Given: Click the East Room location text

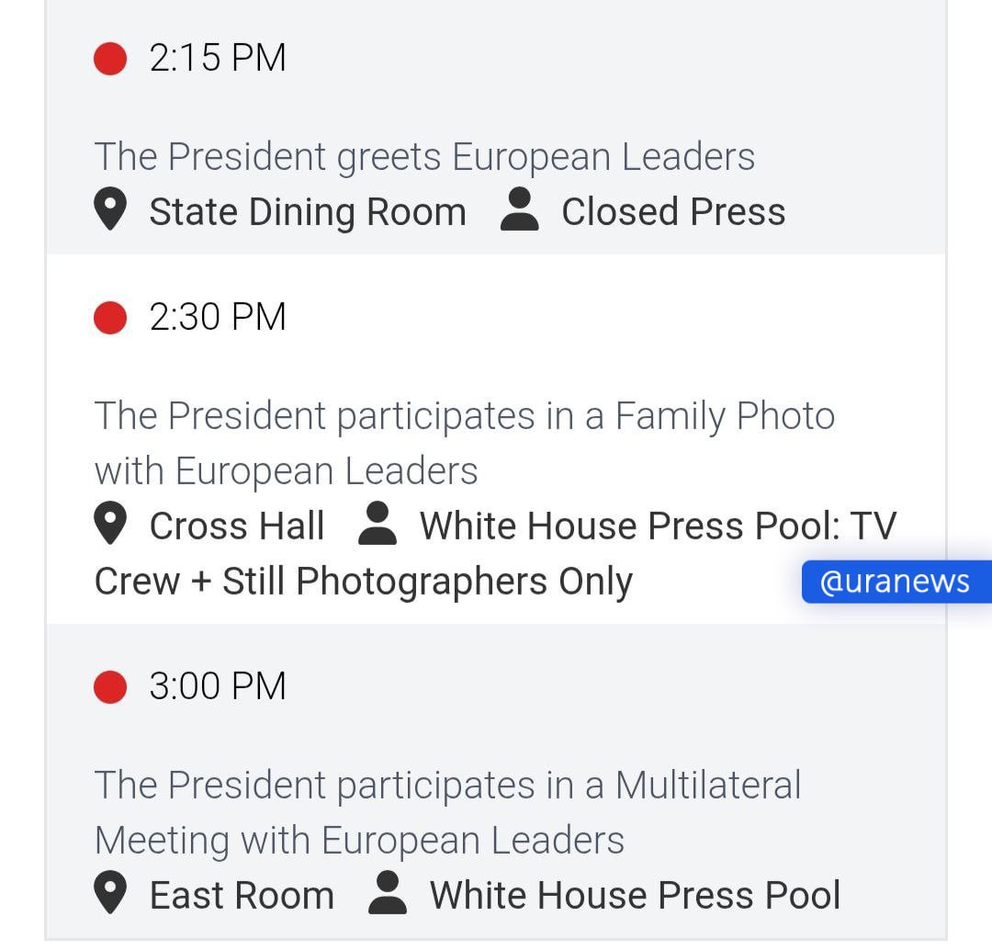Looking at the screenshot, I should pyautogui.click(x=242, y=896).
